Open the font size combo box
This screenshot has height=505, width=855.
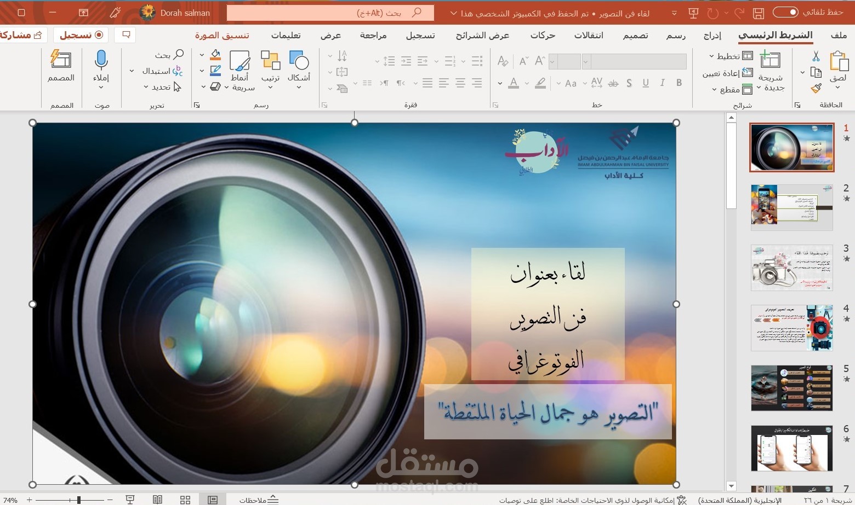click(565, 61)
